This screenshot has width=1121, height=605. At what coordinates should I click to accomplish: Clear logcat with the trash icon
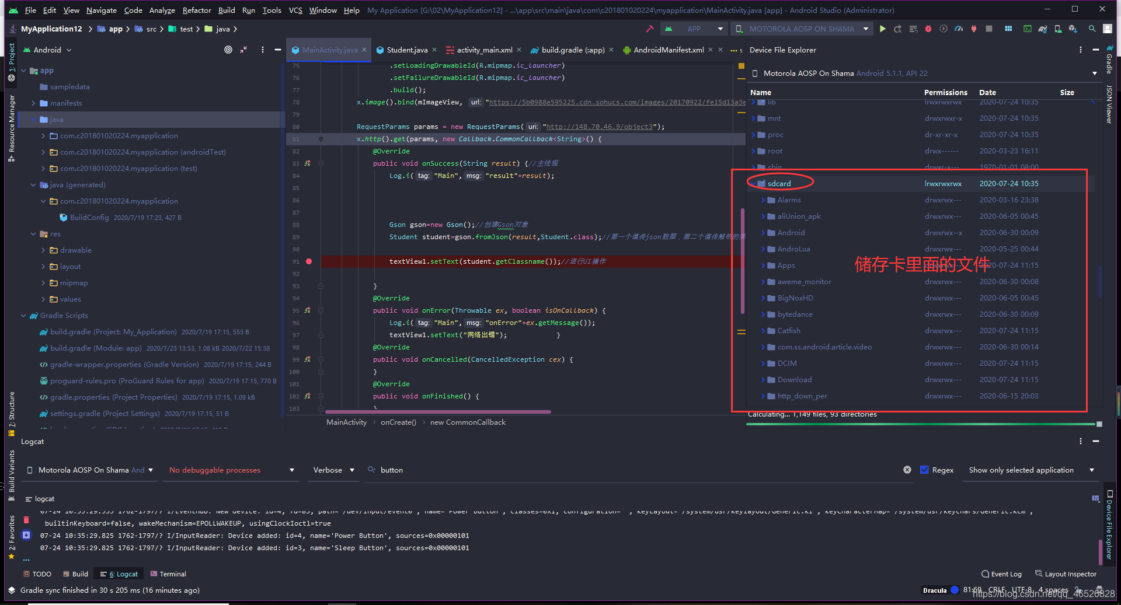point(26,519)
